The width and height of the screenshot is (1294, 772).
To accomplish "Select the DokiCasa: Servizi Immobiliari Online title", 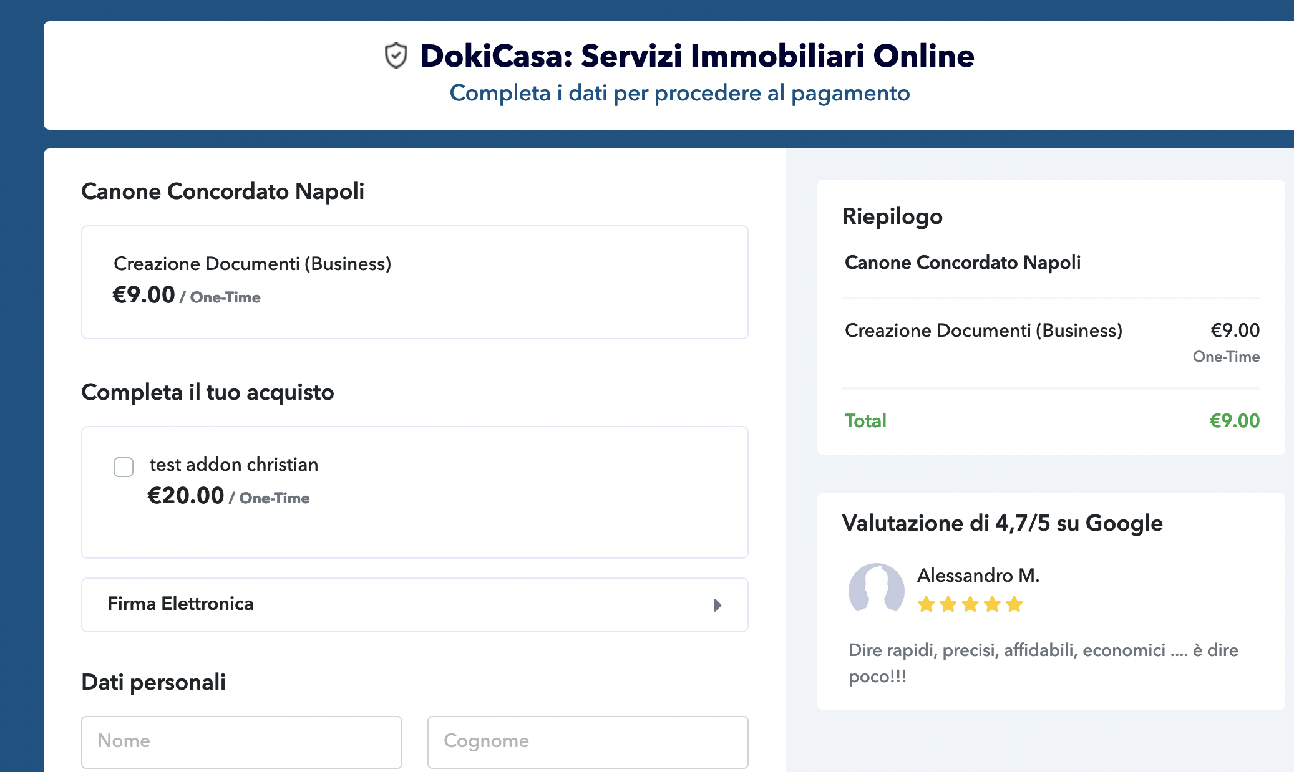I will click(x=697, y=55).
